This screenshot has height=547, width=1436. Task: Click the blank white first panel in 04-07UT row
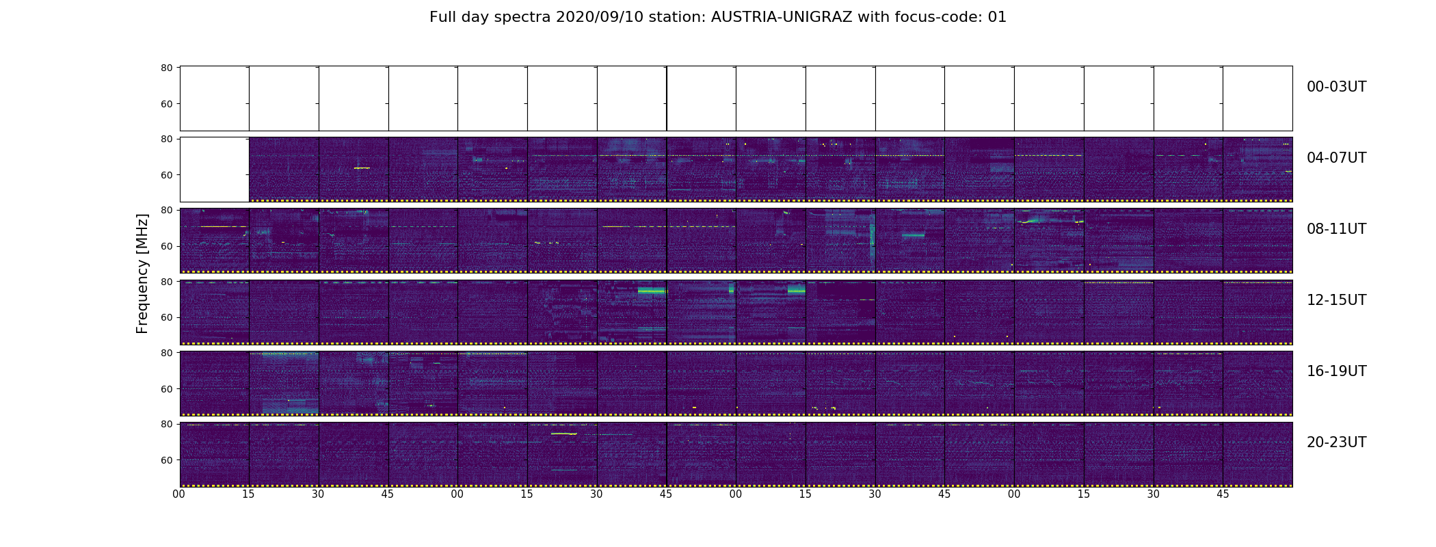tap(215, 170)
